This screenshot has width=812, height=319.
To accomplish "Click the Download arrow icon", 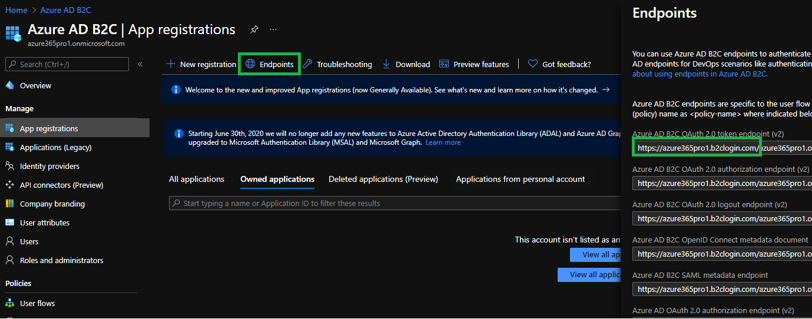I will (386, 64).
